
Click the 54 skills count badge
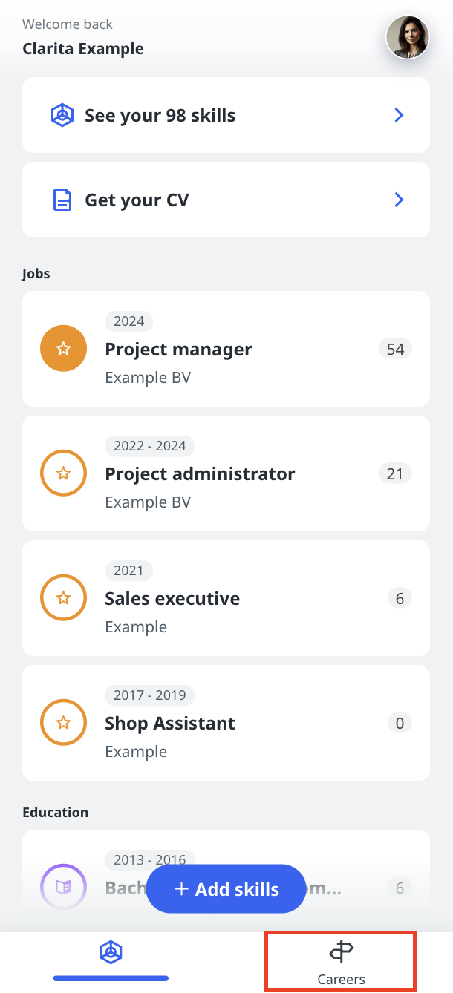click(x=395, y=348)
